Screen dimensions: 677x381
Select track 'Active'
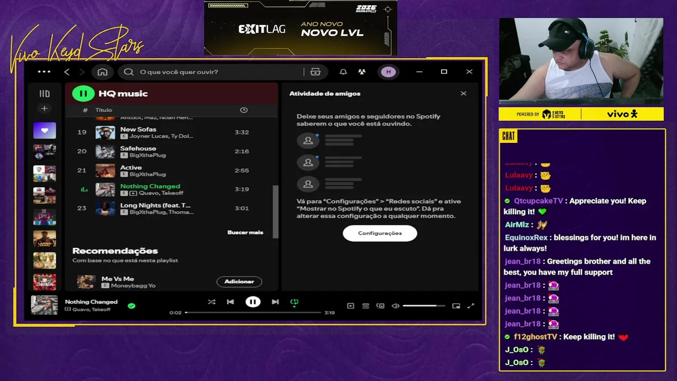(x=131, y=167)
